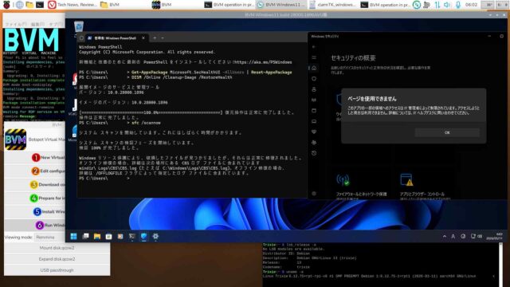Open Device performance & health heart icon
This screenshot has width=510, height=287.
point(314,132)
